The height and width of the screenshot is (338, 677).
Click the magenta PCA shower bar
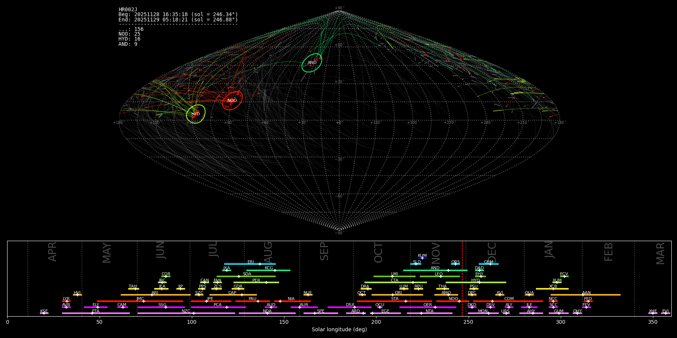(218, 307)
